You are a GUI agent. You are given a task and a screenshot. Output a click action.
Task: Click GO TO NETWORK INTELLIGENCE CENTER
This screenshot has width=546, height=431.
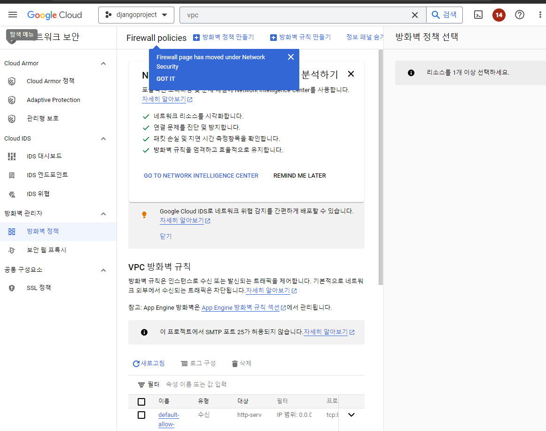(201, 176)
